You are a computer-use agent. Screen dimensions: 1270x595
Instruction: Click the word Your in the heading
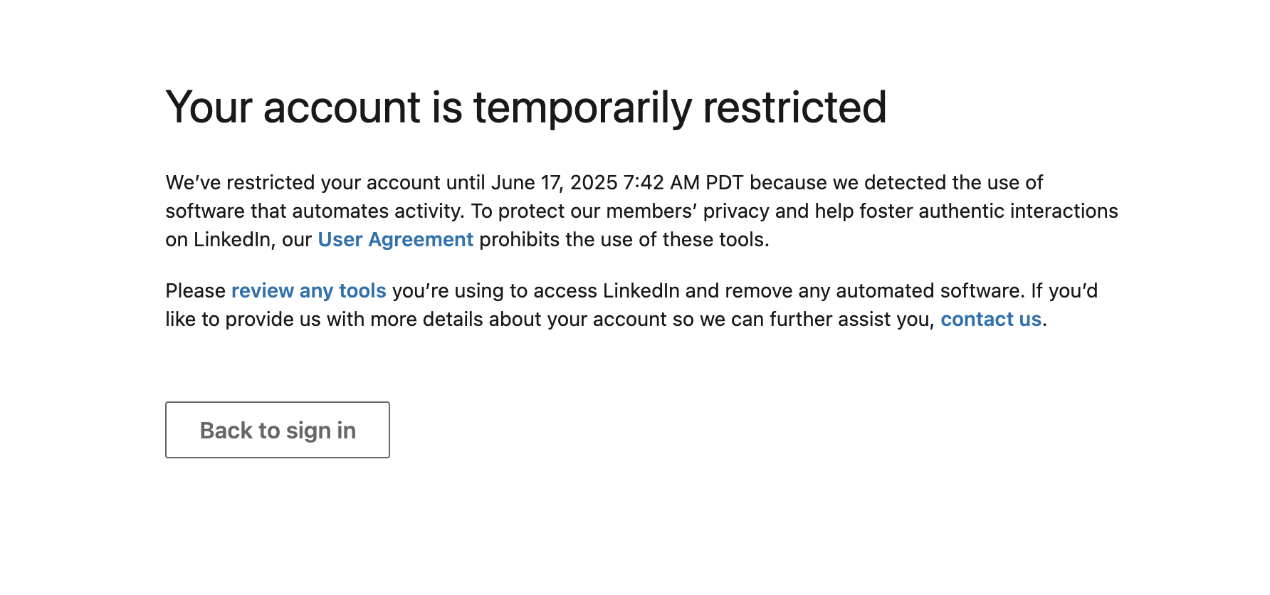tap(209, 108)
